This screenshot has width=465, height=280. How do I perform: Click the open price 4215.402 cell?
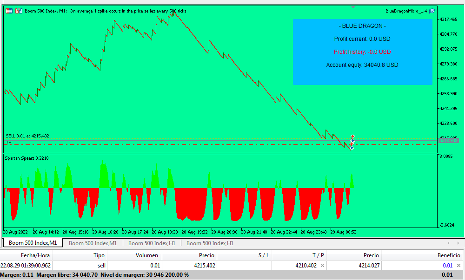(x=189, y=266)
